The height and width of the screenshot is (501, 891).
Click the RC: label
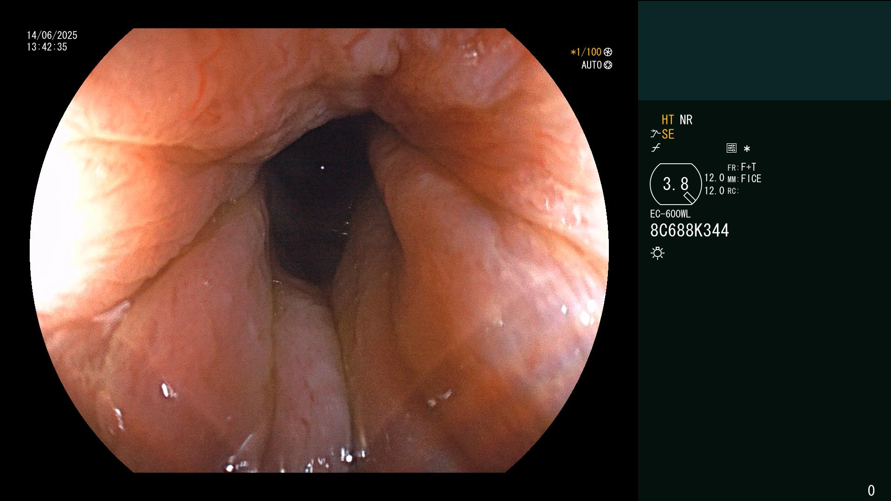click(733, 191)
